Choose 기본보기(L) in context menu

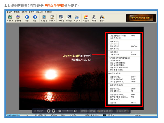[124, 54]
